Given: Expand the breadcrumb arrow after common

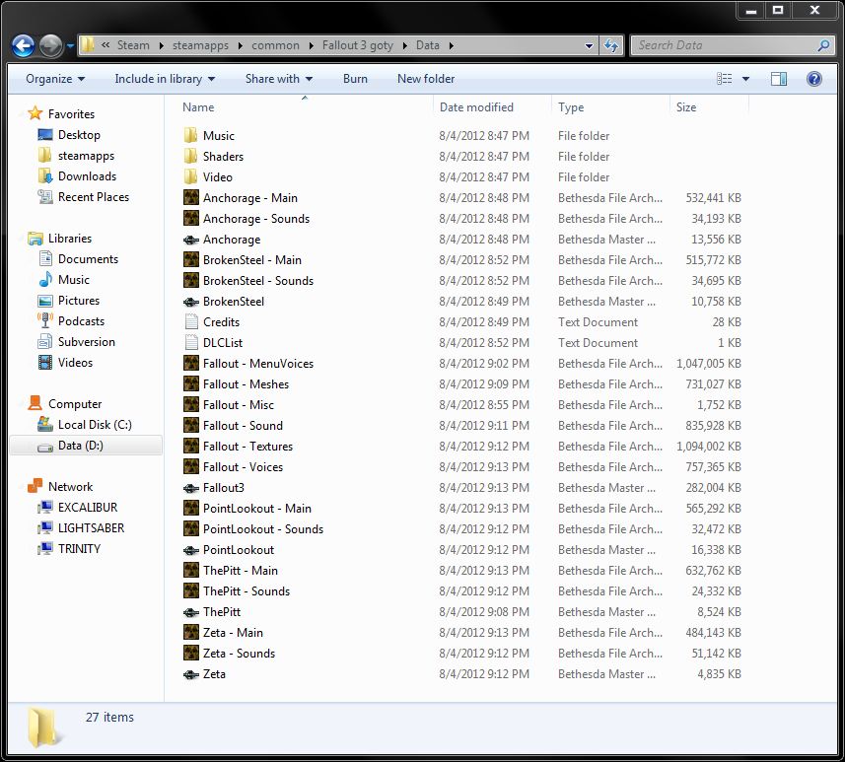Looking at the screenshot, I should [x=311, y=45].
